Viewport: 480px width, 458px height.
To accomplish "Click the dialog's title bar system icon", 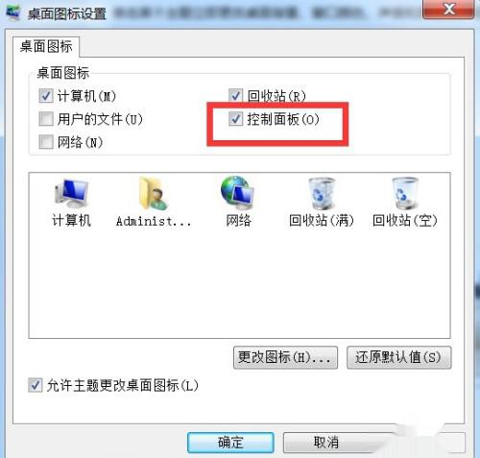I will [13, 12].
